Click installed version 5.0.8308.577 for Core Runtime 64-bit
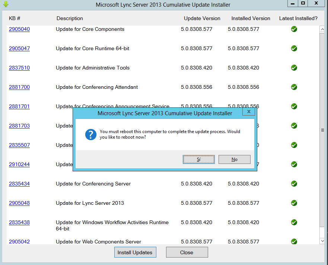Screen dimensions: 328x265 [x=243, y=48]
